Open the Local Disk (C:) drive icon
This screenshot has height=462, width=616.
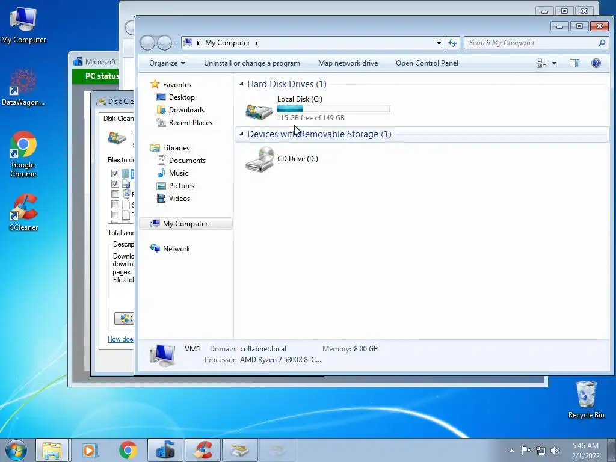pos(259,111)
